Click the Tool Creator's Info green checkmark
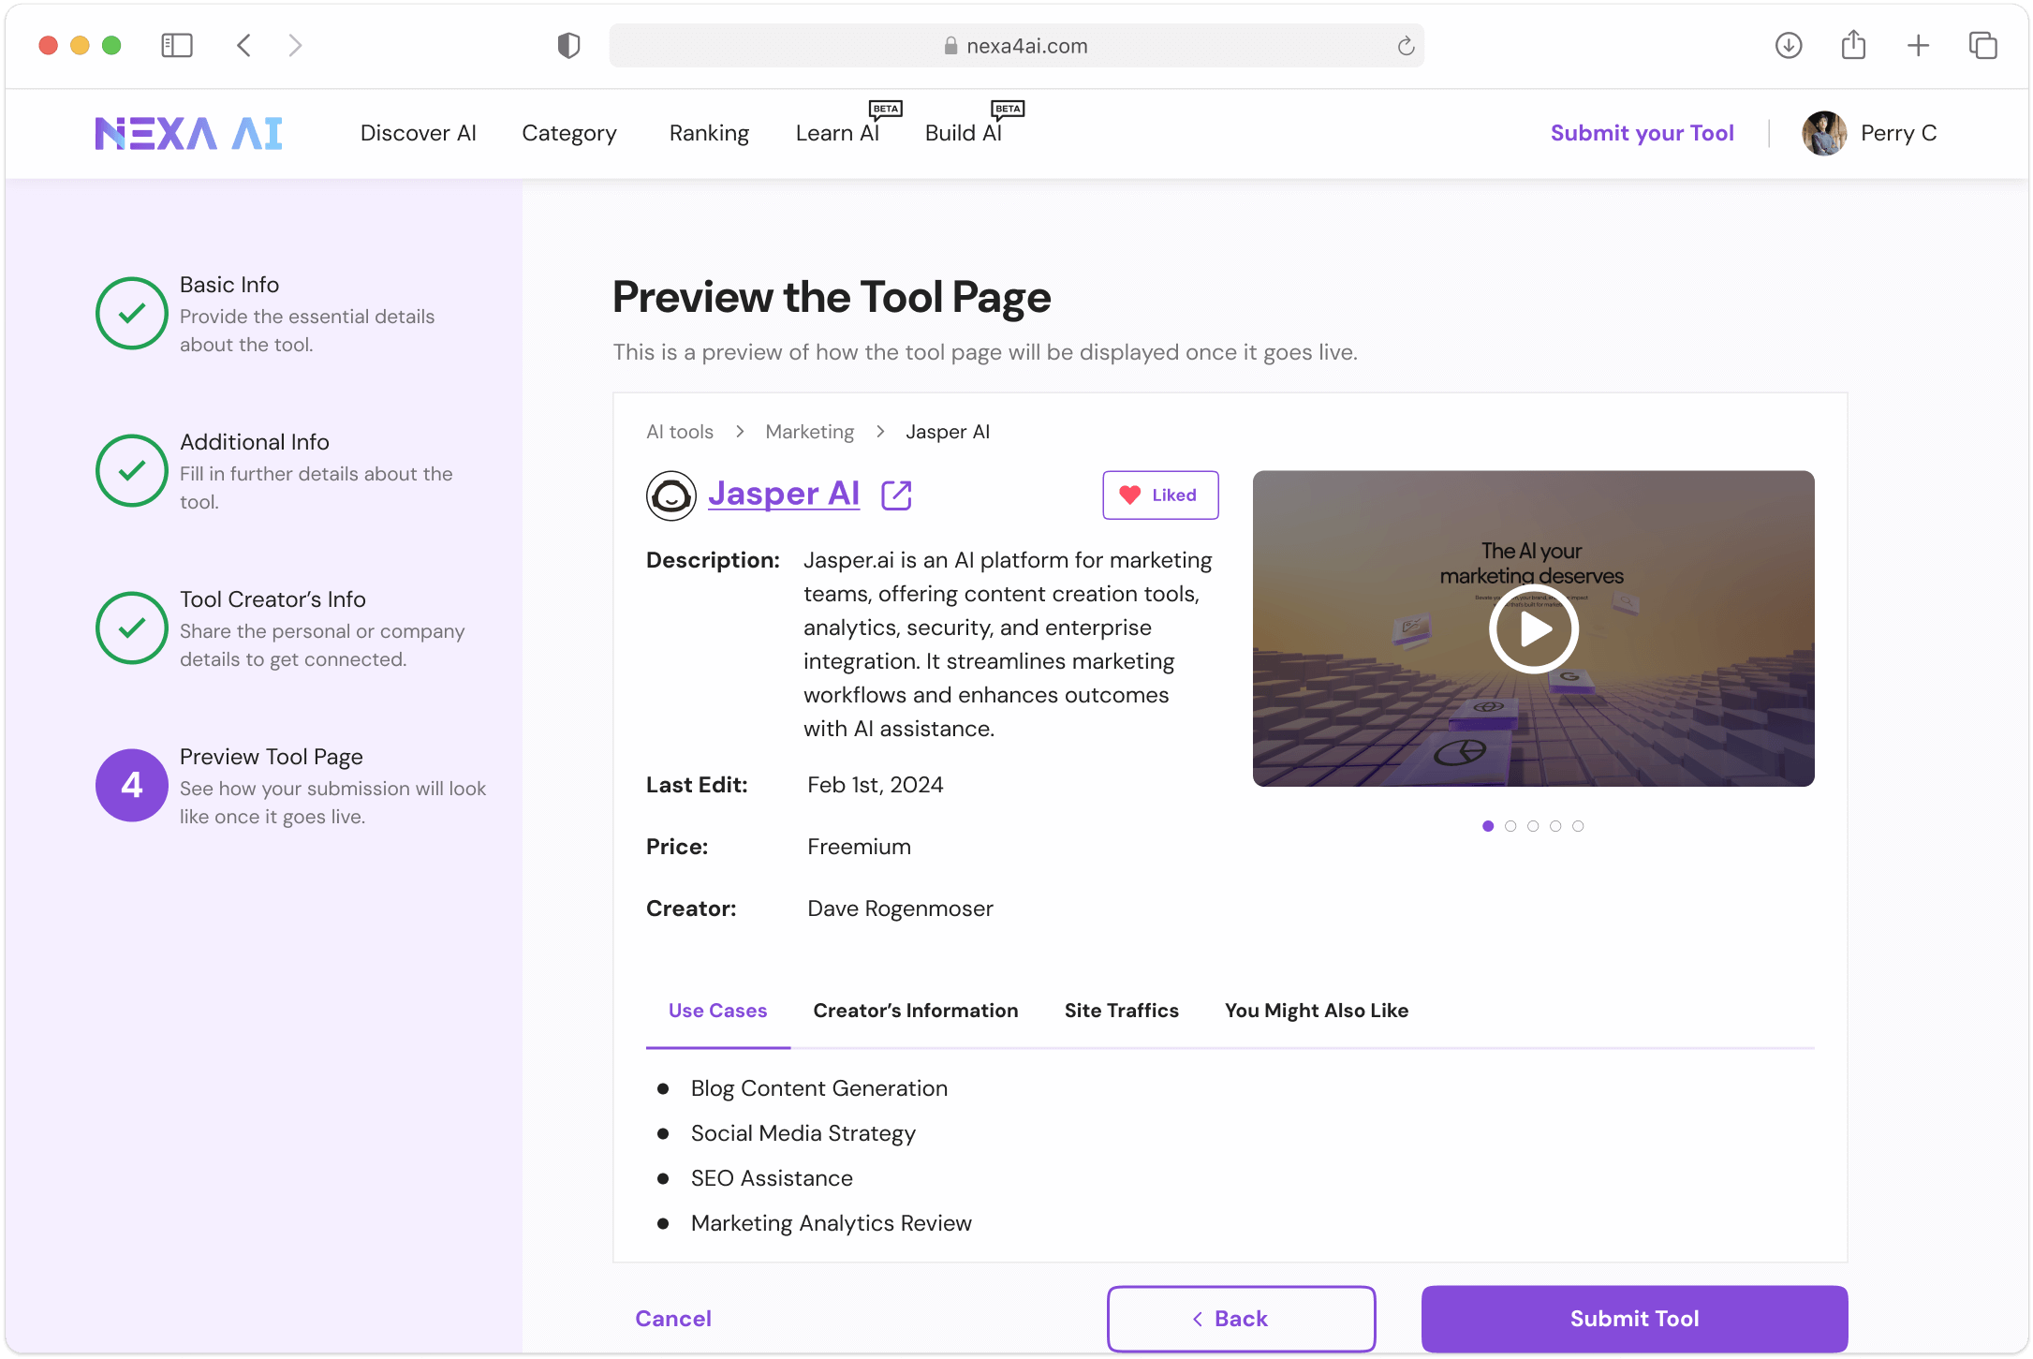 click(x=131, y=628)
